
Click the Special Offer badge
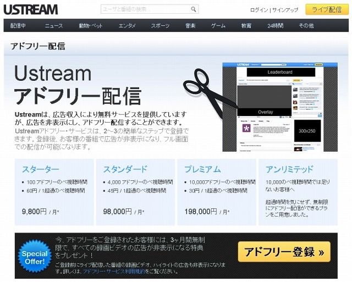pos(35,256)
